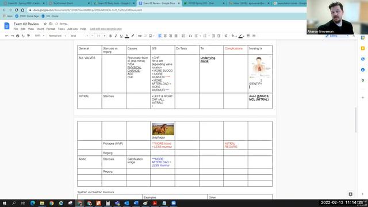Expand the bulleted list options arrow
This screenshot has height=207, width=368.
pyautogui.click(x=200, y=36)
